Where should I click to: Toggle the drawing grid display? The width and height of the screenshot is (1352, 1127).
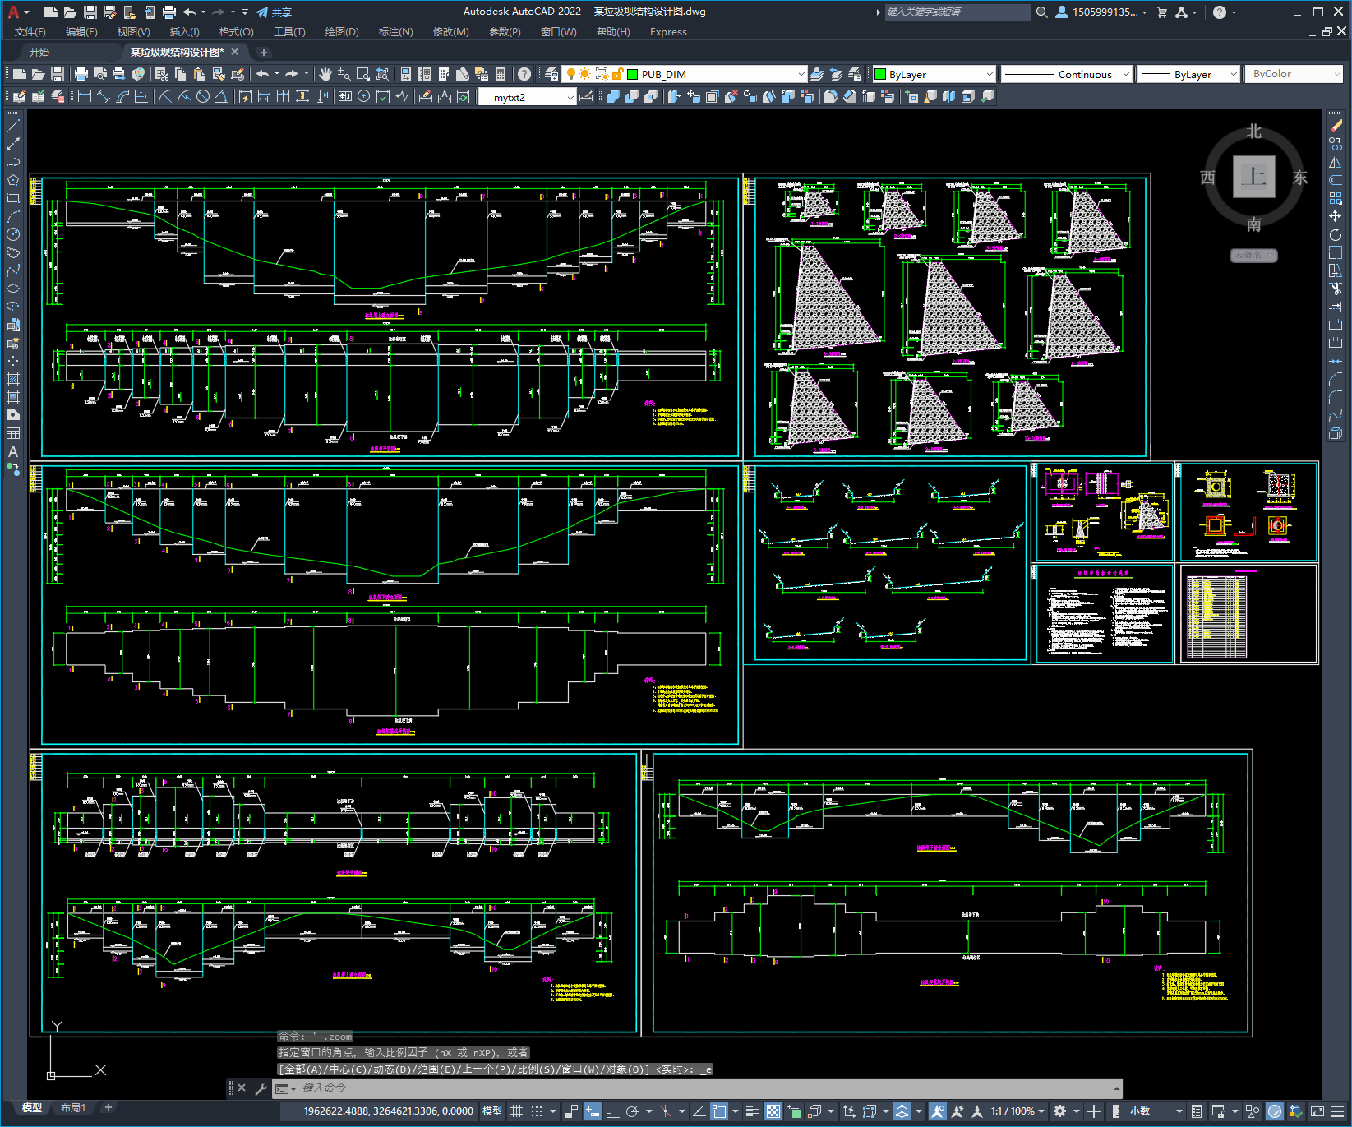pyautogui.click(x=516, y=1111)
